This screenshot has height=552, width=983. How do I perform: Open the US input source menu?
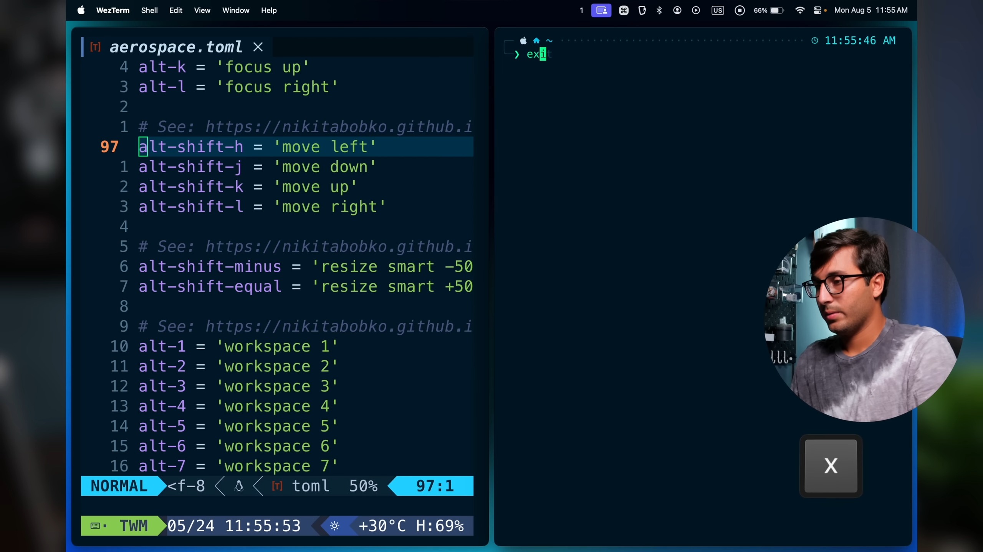pos(717,10)
